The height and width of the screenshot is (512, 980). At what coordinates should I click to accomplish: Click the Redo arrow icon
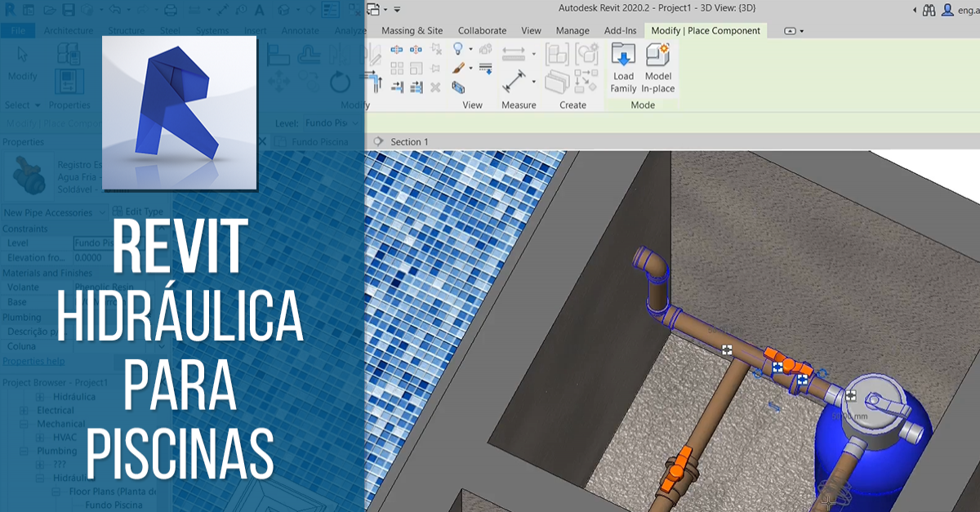point(142,10)
